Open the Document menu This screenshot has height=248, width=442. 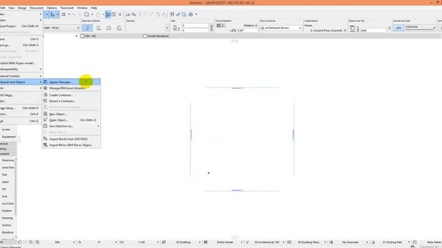[x=37, y=8]
